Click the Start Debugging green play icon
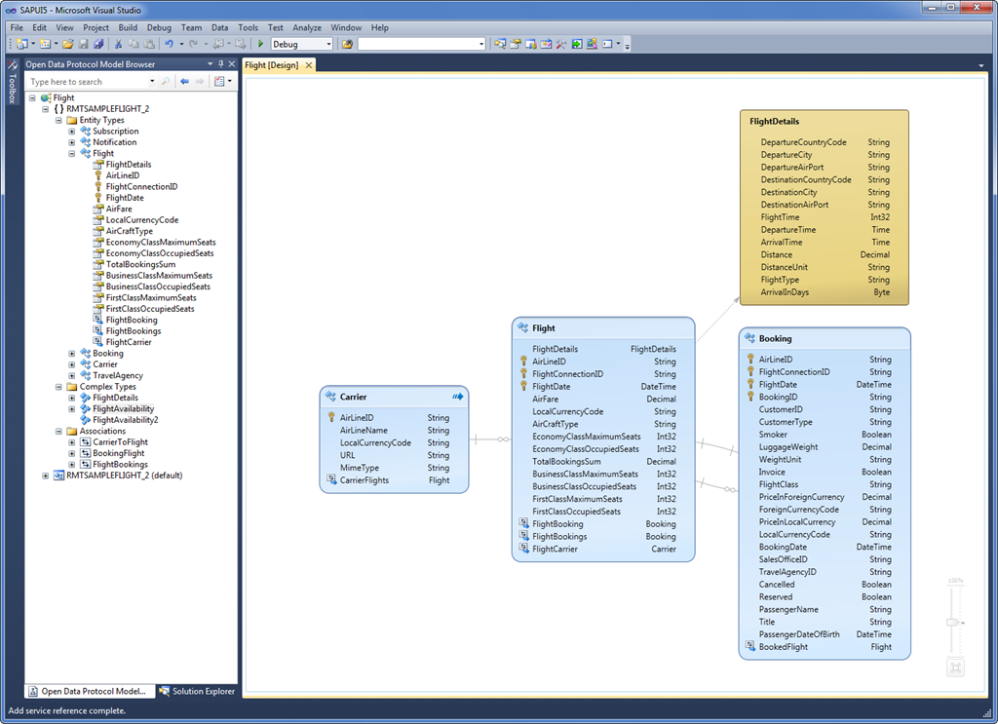 tap(261, 44)
